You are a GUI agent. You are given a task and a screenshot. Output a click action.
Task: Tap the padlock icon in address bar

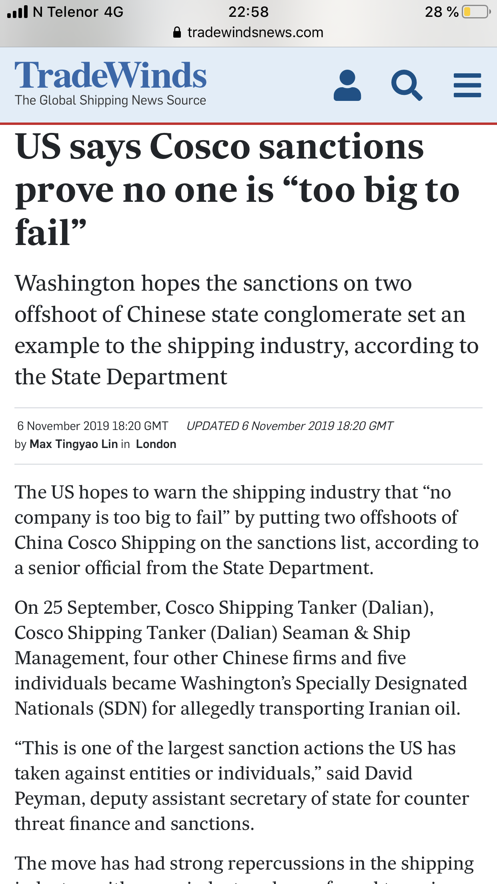pos(177,32)
